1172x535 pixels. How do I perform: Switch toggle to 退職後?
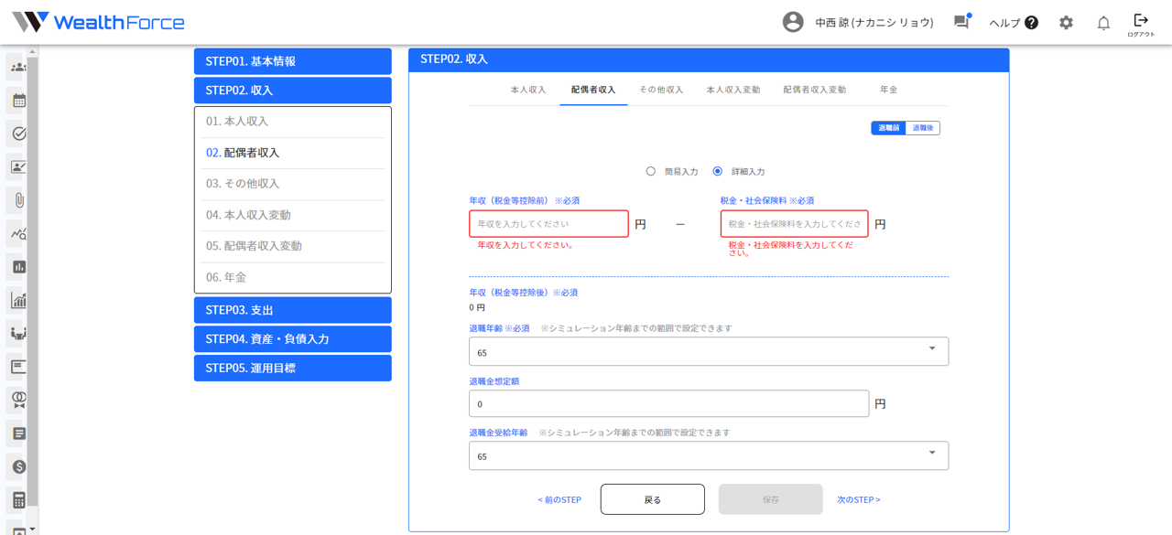[923, 128]
